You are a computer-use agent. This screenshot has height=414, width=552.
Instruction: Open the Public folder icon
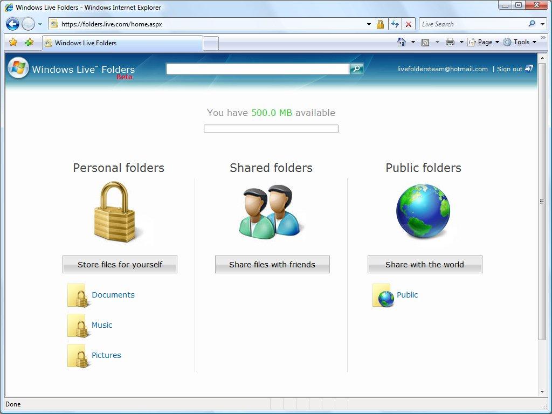pos(383,295)
